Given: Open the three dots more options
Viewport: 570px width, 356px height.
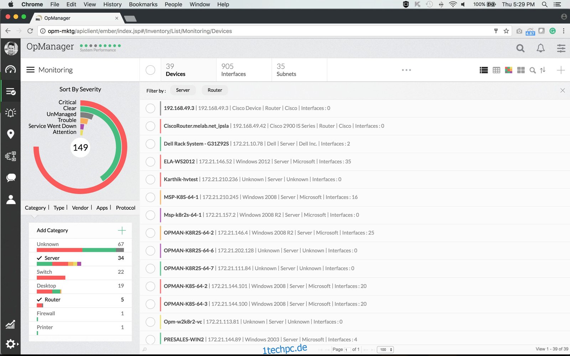Looking at the screenshot, I should [406, 70].
